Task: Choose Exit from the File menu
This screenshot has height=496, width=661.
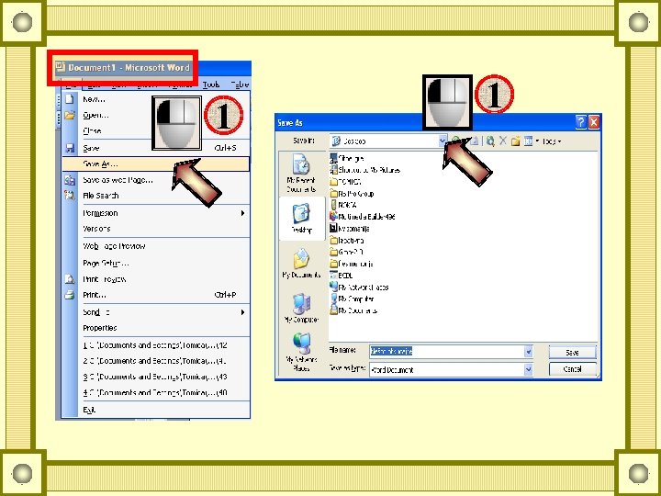Action: (x=155, y=410)
